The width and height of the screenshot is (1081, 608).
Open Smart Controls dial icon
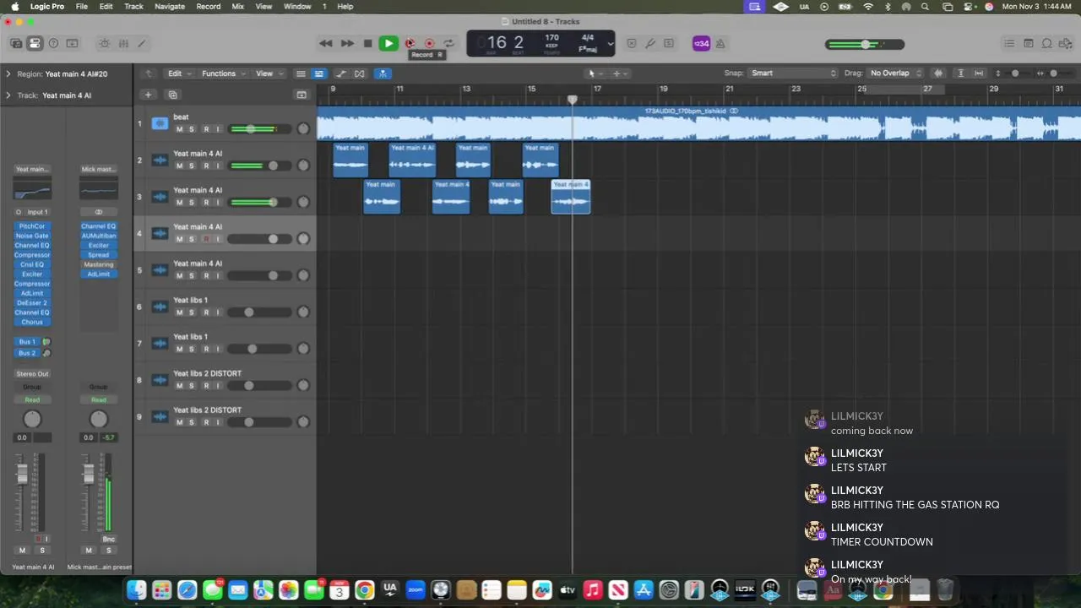(x=104, y=43)
